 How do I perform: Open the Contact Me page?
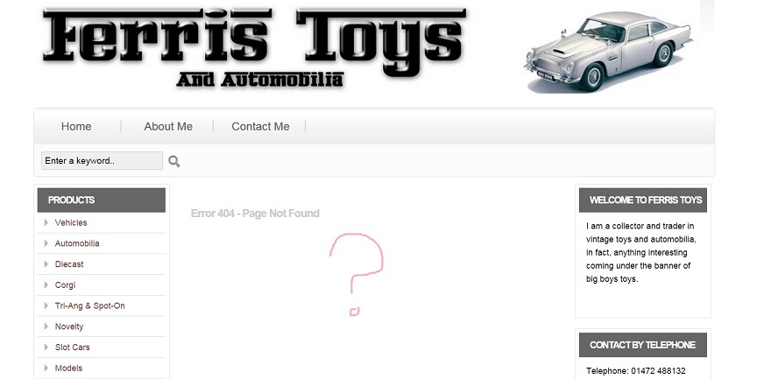click(x=260, y=126)
